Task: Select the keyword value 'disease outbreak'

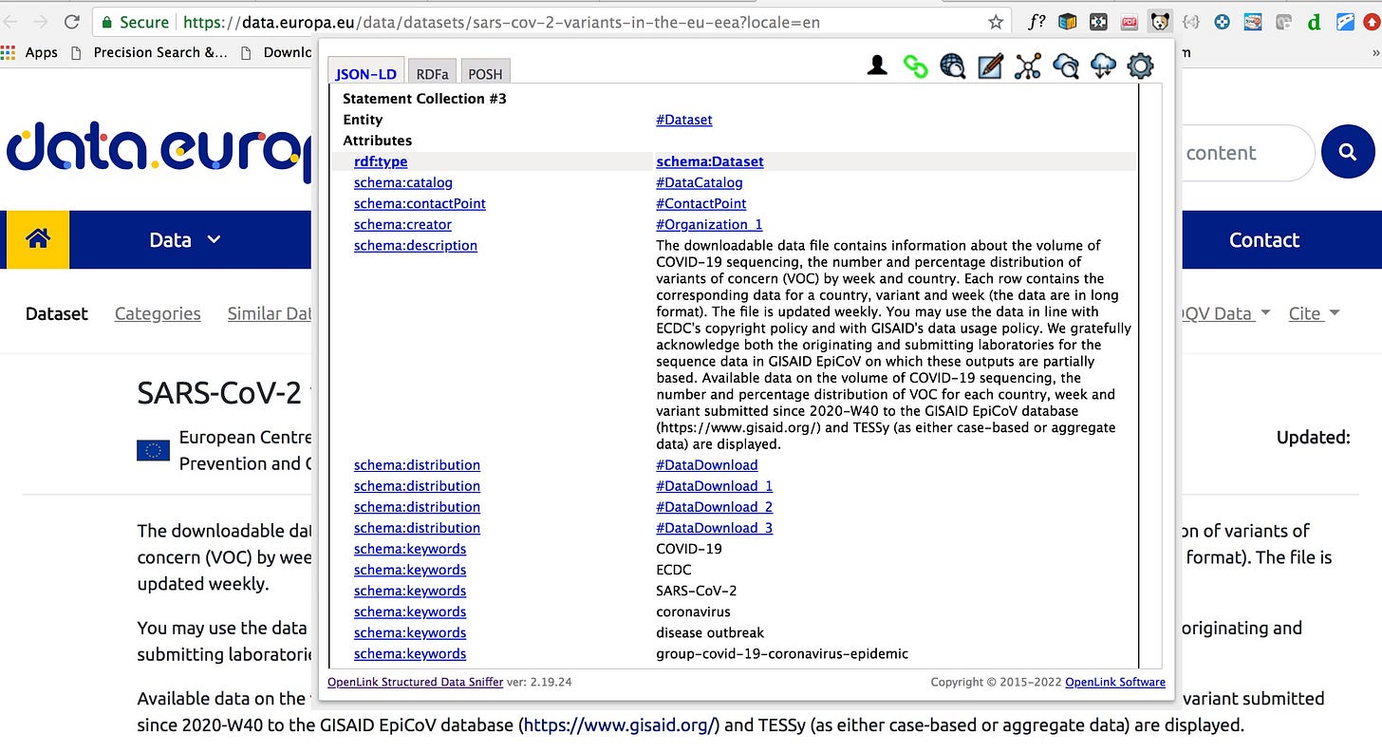Action: pyautogui.click(x=709, y=632)
